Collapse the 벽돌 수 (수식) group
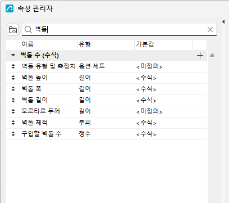229x203 pixels. (13, 55)
